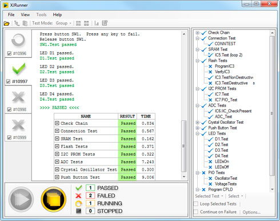Collapse the LED Tests tree node
This screenshot has width=280, height=221.
tap(198, 134)
